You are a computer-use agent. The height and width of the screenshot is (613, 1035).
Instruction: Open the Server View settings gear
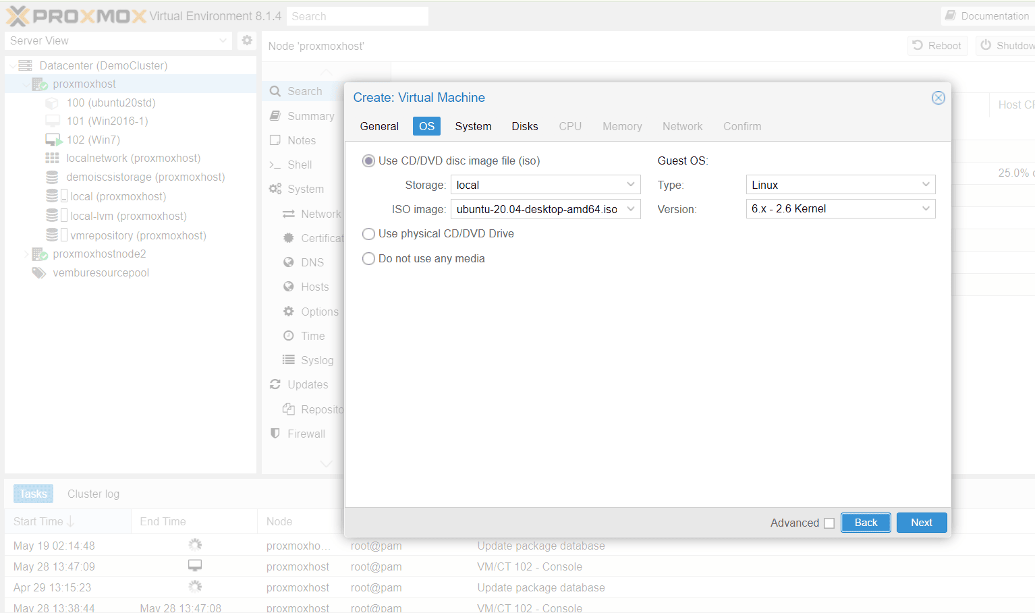click(x=247, y=40)
